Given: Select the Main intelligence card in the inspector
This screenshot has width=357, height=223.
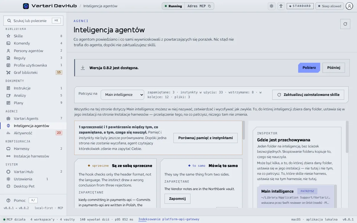Looking at the screenshot, I should [296, 197].
